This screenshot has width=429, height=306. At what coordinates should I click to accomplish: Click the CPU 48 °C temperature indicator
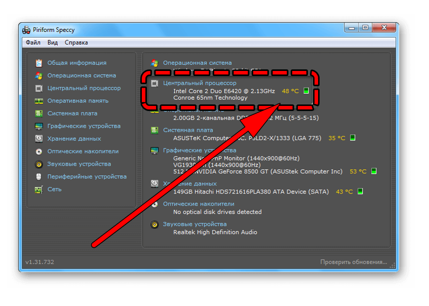290,91
